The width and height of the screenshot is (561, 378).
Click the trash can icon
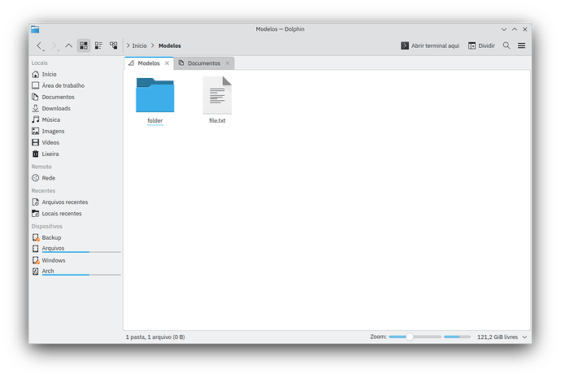pyautogui.click(x=36, y=154)
